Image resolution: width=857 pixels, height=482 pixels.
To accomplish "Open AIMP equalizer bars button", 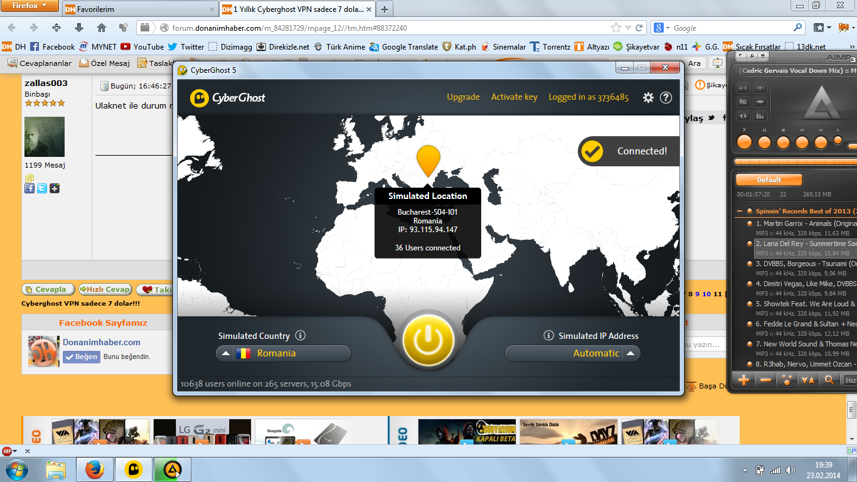I will tap(760, 115).
